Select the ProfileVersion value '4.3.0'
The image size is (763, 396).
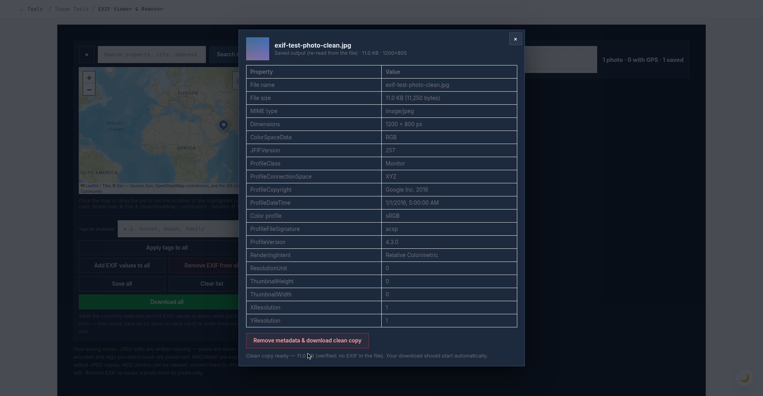(x=392, y=242)
